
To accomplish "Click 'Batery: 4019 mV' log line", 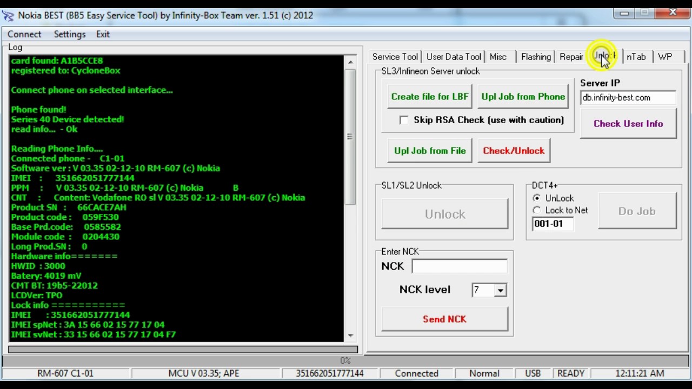I will tap(46, 276).
